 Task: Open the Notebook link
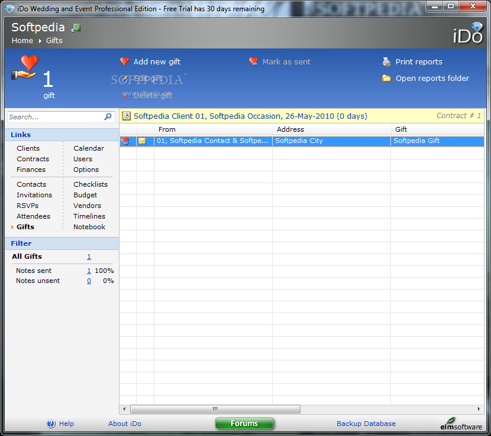[x=89, y=227]
